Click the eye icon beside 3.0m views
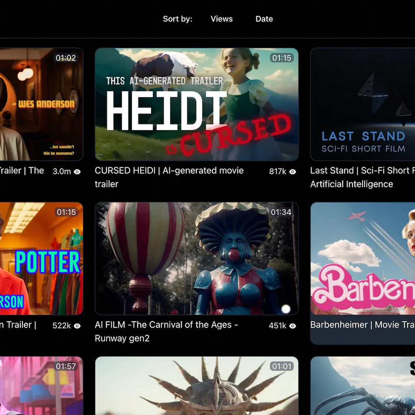This screenshot has width=415, height=415. 77,171
